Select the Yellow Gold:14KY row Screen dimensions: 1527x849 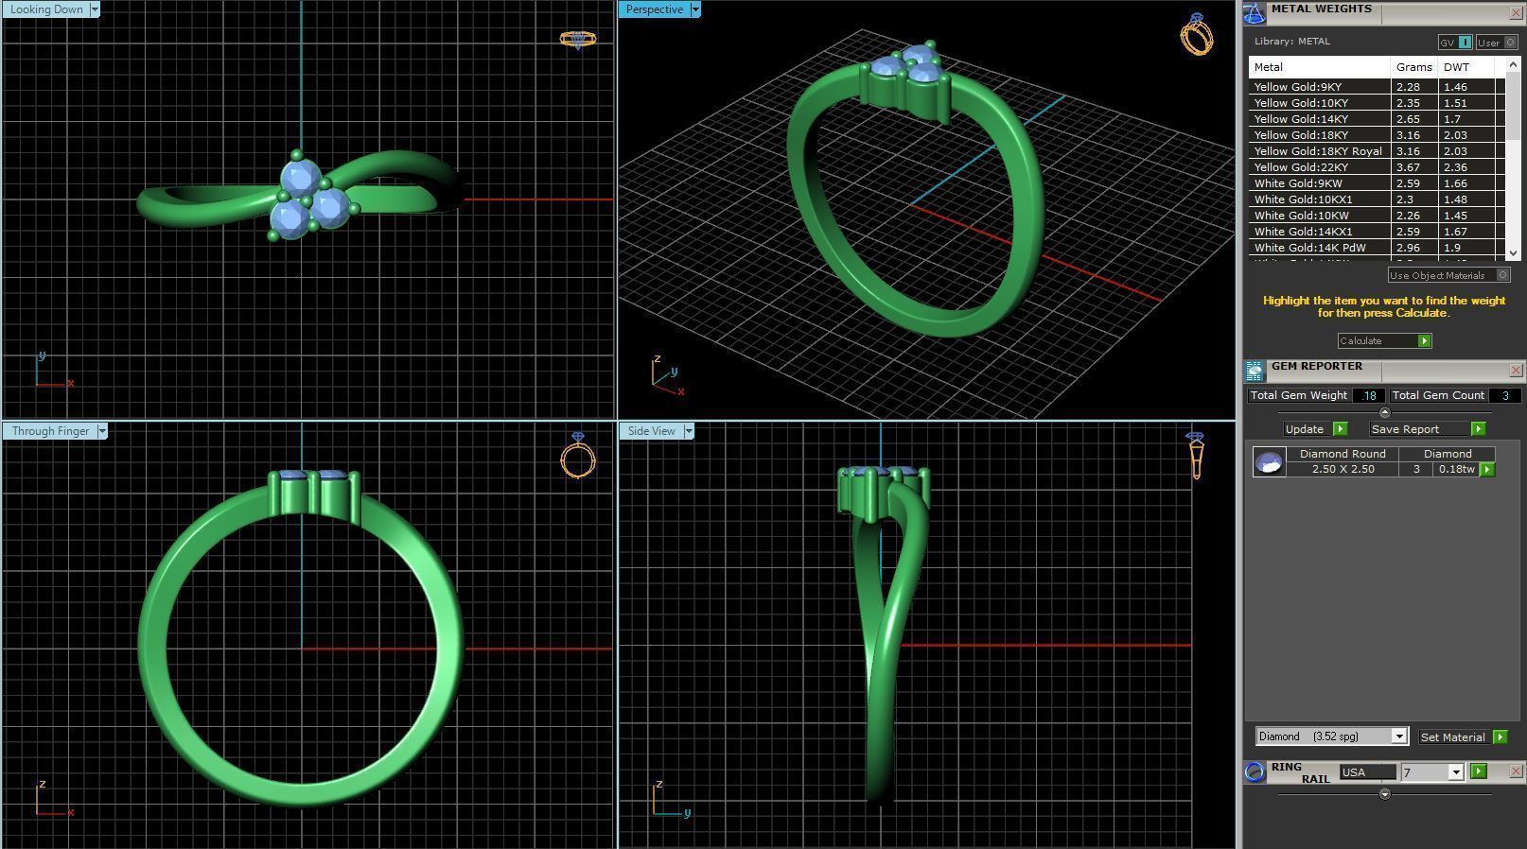1377,118
